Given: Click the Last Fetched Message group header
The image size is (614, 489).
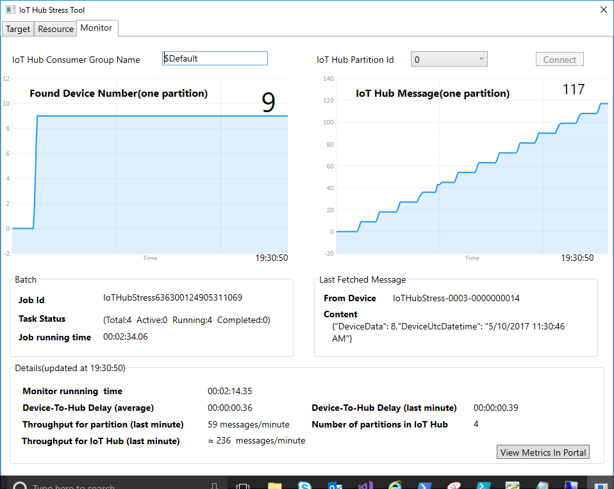Looking at the screenshot, I should click(x=363, y=279).
